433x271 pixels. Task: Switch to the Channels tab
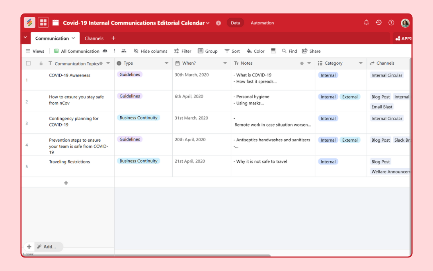tap(94, 38)
